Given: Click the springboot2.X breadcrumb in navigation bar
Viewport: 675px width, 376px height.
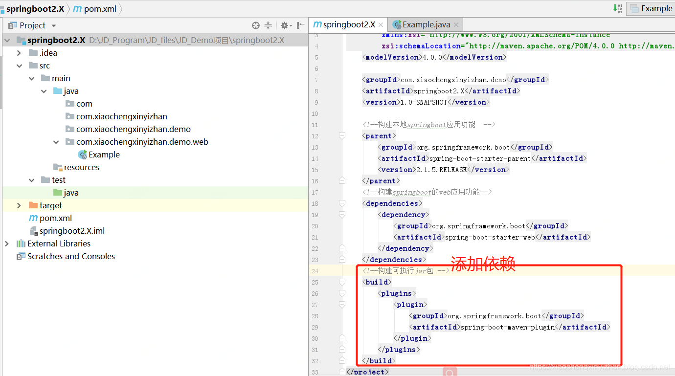Looking at the screenshot, I should point(35,9).
